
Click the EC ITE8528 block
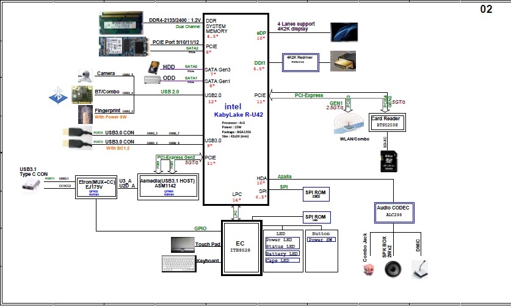point(240,247)
